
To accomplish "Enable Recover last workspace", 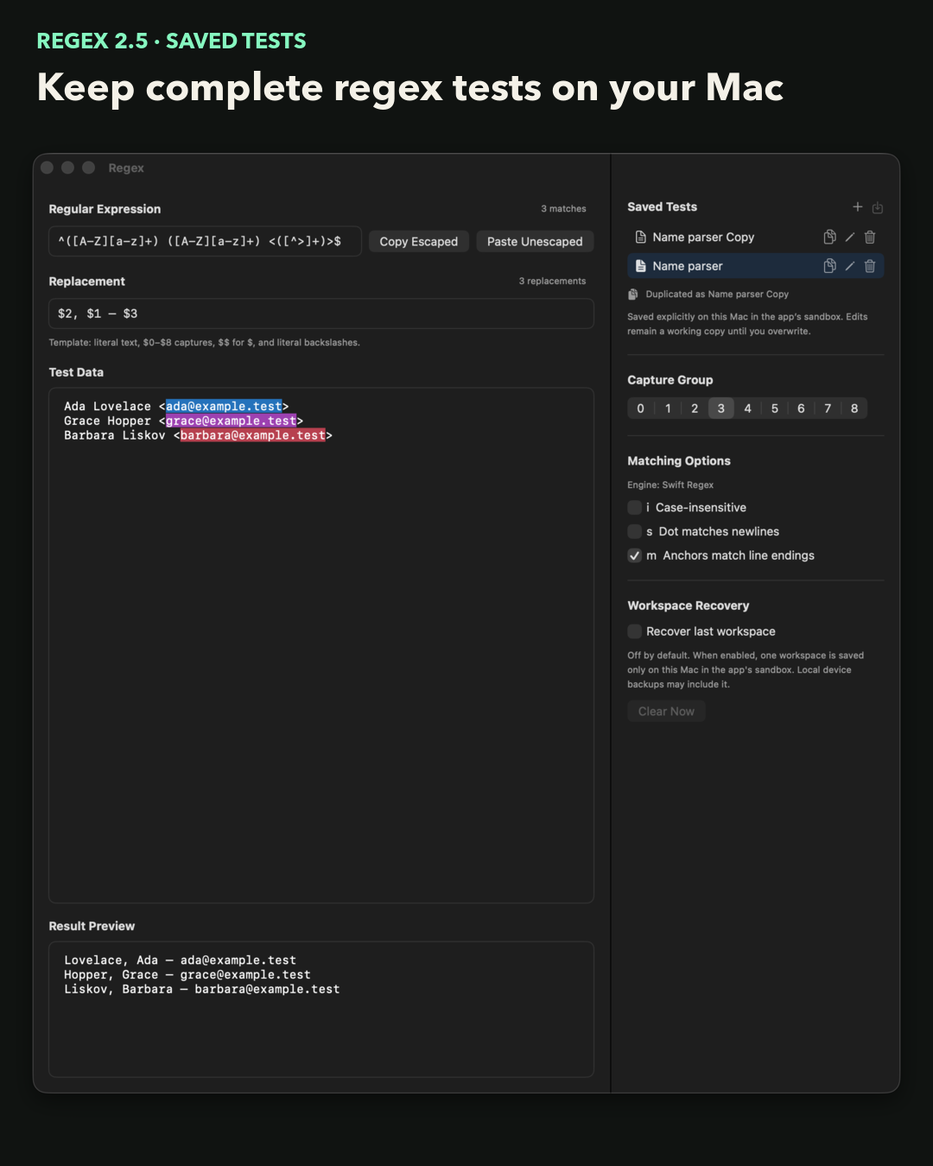I will pyautogui.click(x=635, y=631).
